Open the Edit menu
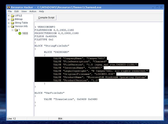The width and height of the screenshot is (168, 124). tap(16, 11)
